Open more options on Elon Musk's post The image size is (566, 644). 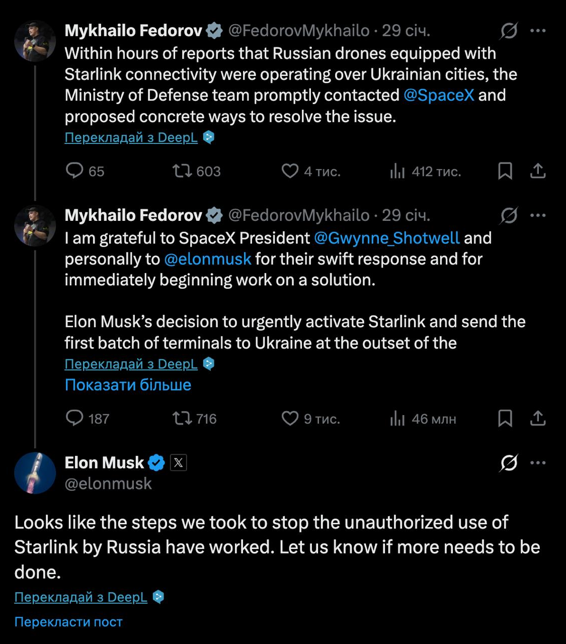click(538, 463)
